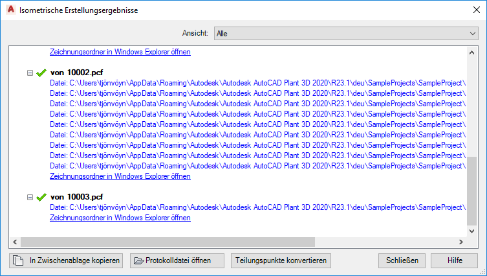Open Zeichnungsordner link under von 10002.pcf
This screenshot has width=487, height=276.
120,176
